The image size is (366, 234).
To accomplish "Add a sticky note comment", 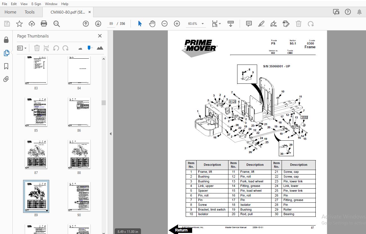I will [x=249, y=24].
